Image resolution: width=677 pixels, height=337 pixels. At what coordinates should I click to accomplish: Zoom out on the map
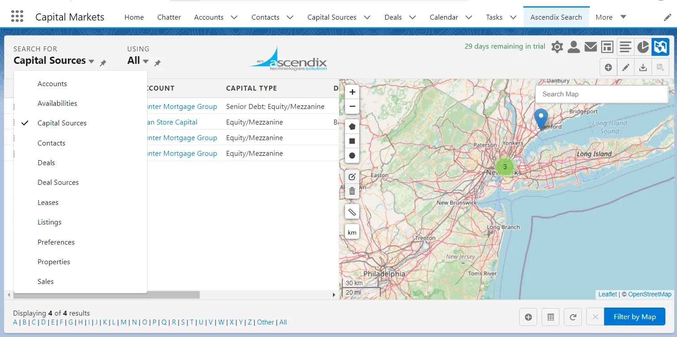click(352, 106)
